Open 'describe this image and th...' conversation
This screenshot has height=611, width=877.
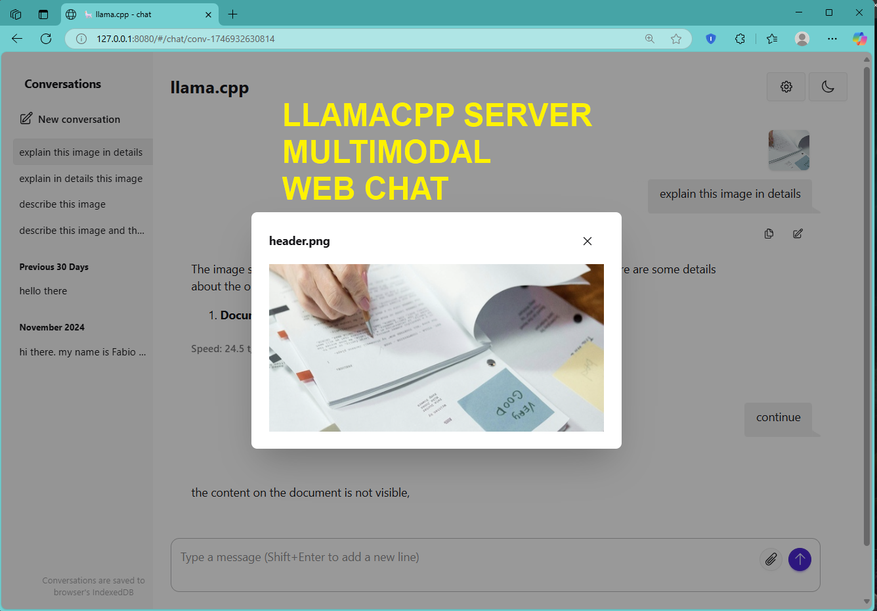click(x=83, y=231)
